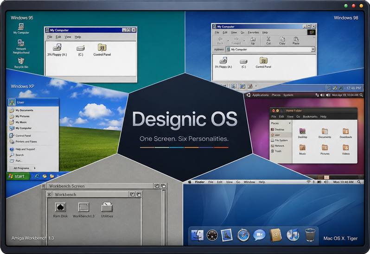Select 3½ Floppy (A:) in Windows 98 window
This screenshot has width=370, height=254.
[223, 63]
